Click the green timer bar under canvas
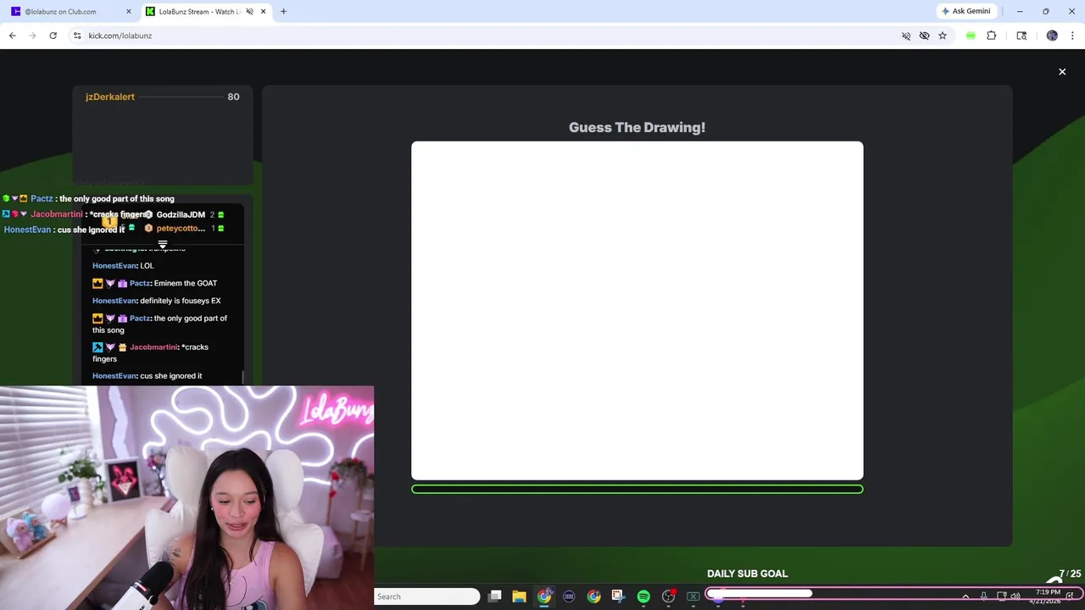The width and height of the screenshot is (1085, 610). click(x=637, y=489)
